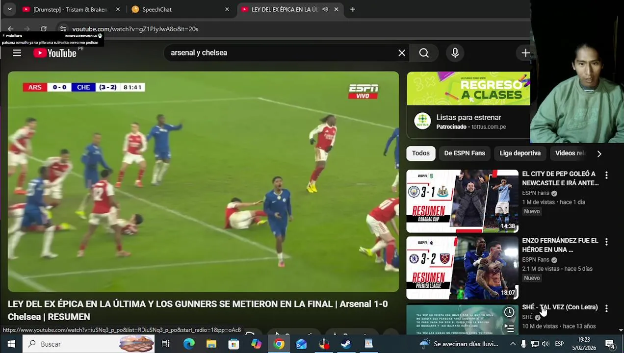Image resolution: width=624 pixels, height=353 pixels.
Task: Show hidden system tray icons
Action: [x=513, y=344]
